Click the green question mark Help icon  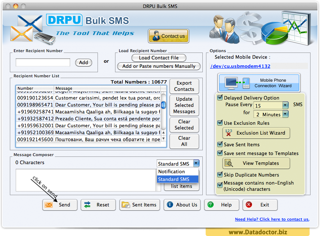coord(210,204)
